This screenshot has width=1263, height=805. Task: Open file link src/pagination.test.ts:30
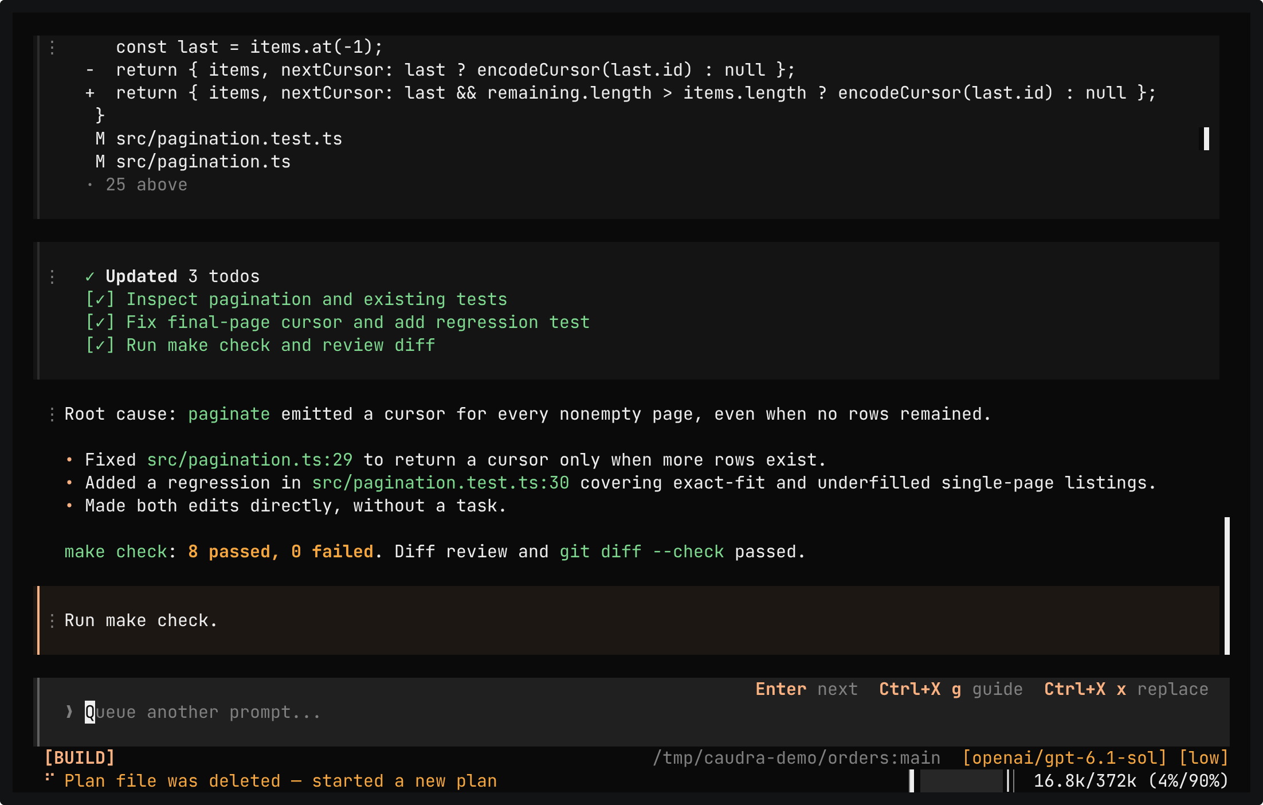[x=441, y=483]
